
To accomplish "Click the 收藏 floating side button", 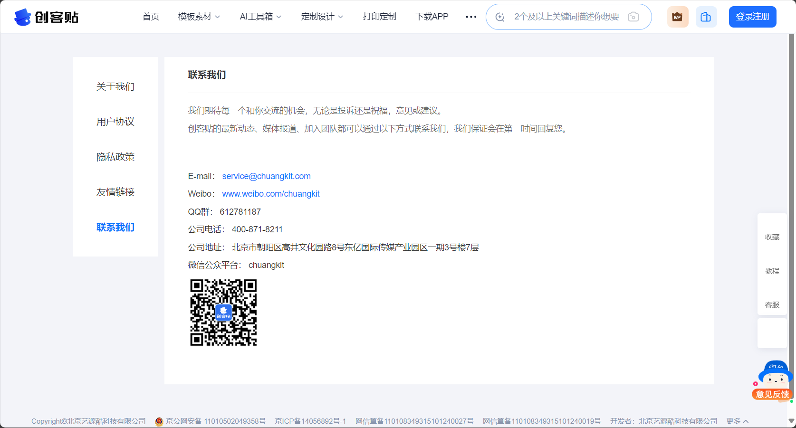I will click(x=772, y=237).
